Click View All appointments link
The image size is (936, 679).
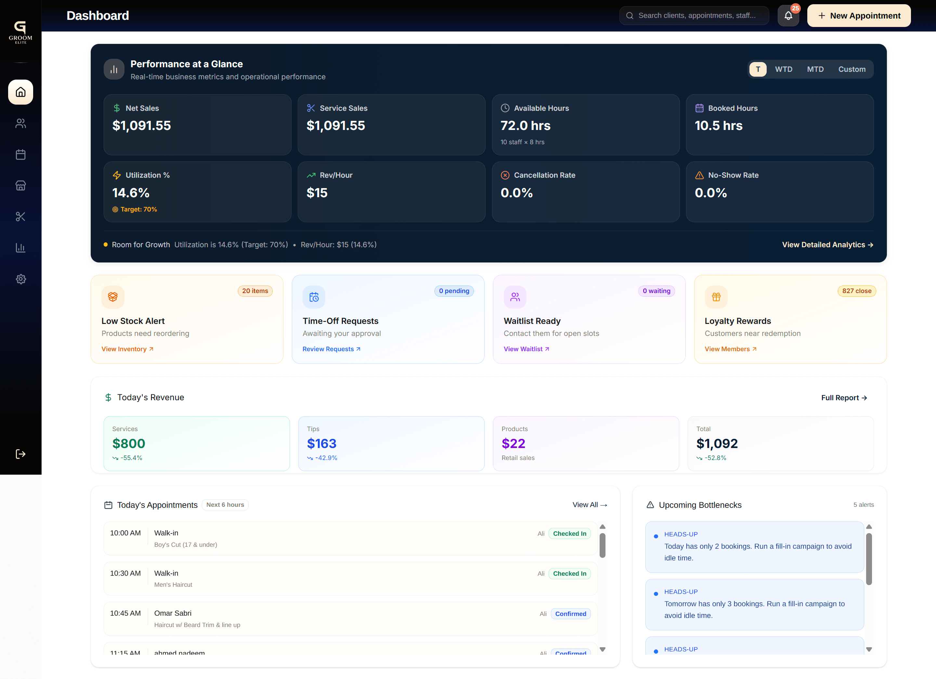tap(590, 505)
